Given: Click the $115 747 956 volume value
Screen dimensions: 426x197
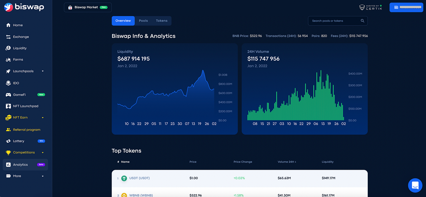Looking at the screenshot, I should [x=263, y=59].
